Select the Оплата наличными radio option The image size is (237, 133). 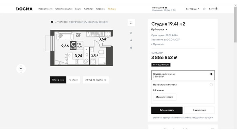[x=211, y=74]
